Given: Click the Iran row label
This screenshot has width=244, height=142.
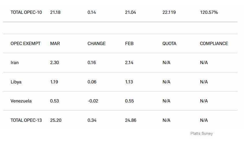Looking at the screenshot, I should coord(15,63).
